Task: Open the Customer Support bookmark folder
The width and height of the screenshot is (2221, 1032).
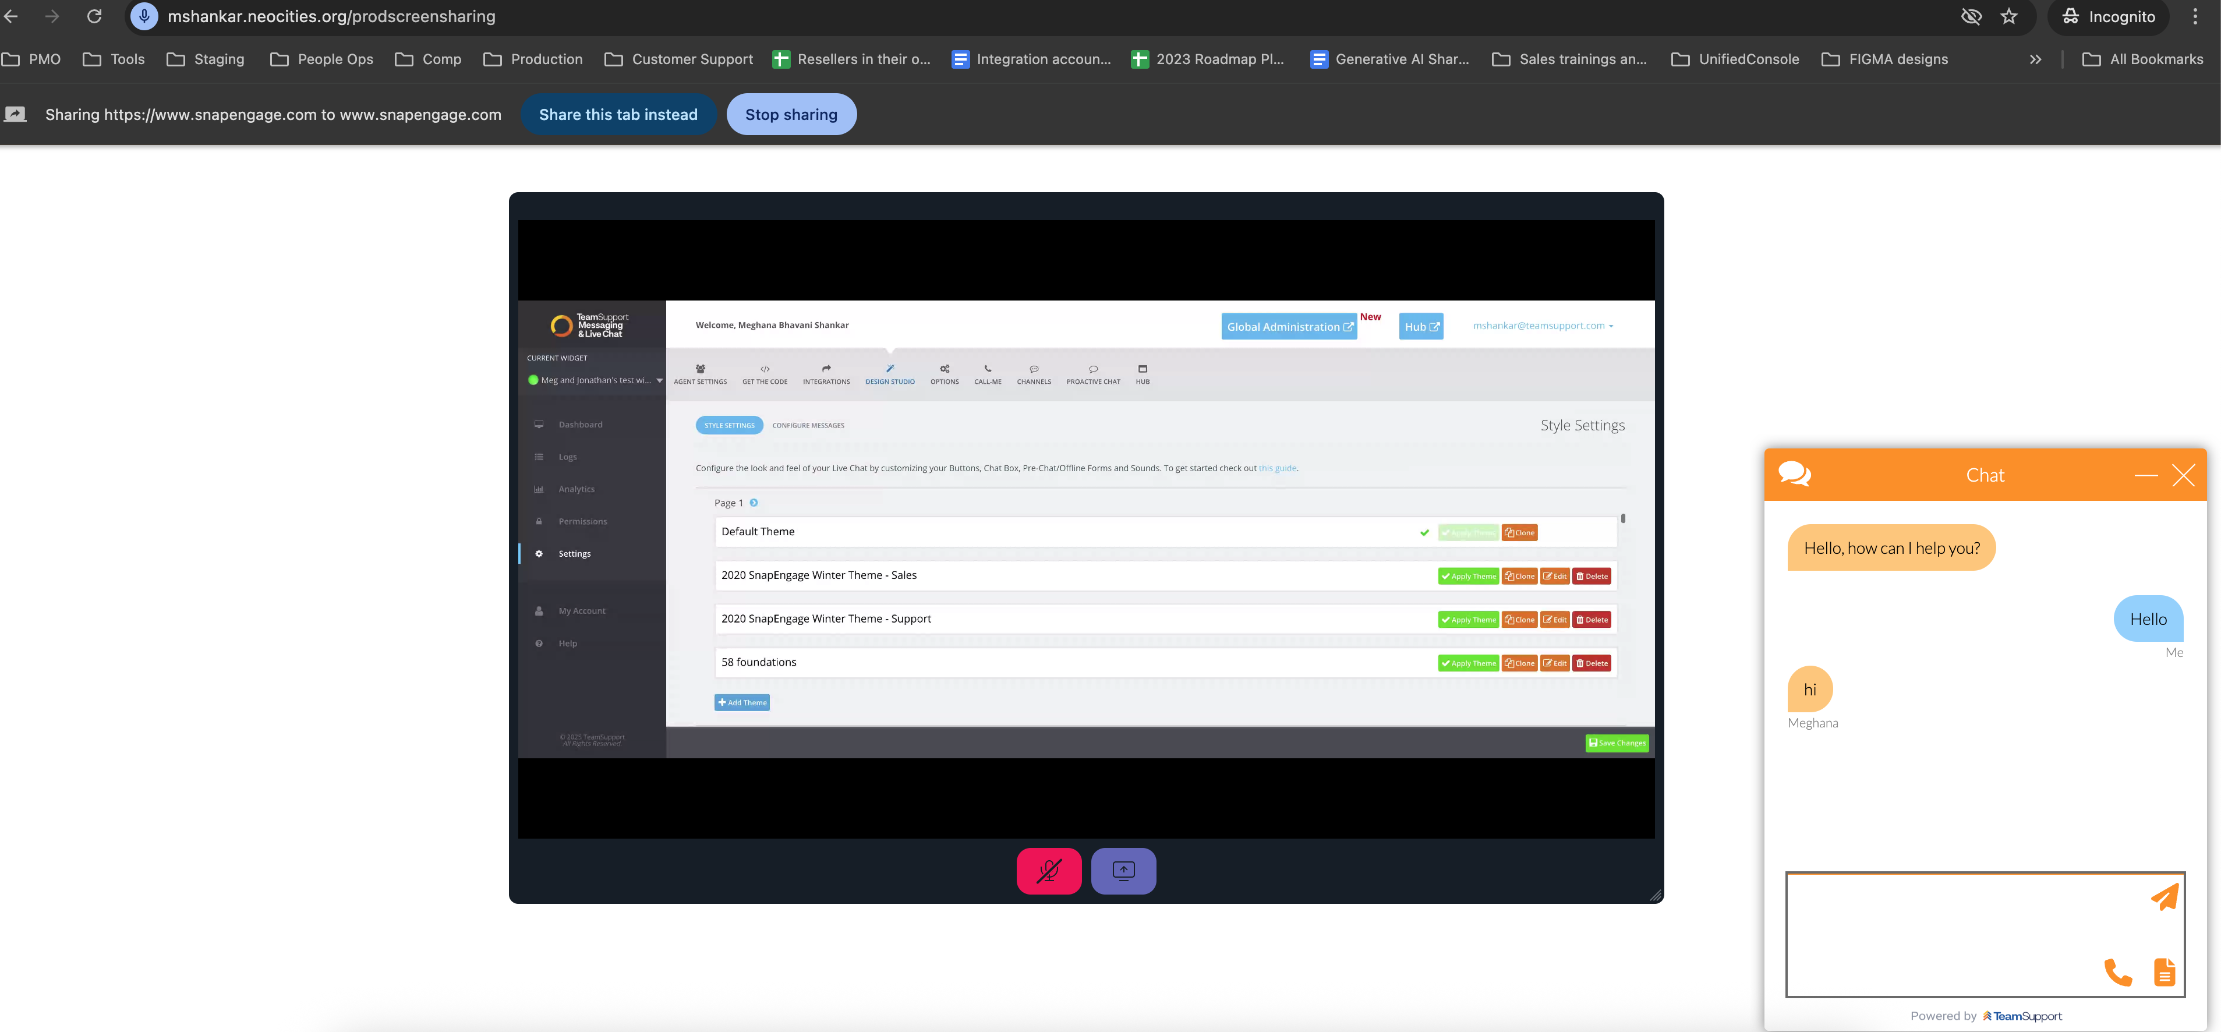Action: 678,59
